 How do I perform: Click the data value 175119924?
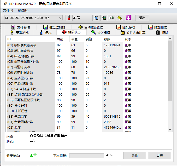pyautogui.click(x=112, y=45)
